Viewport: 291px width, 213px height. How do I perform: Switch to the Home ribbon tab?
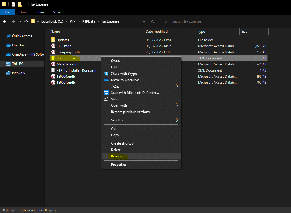(24, 12)
